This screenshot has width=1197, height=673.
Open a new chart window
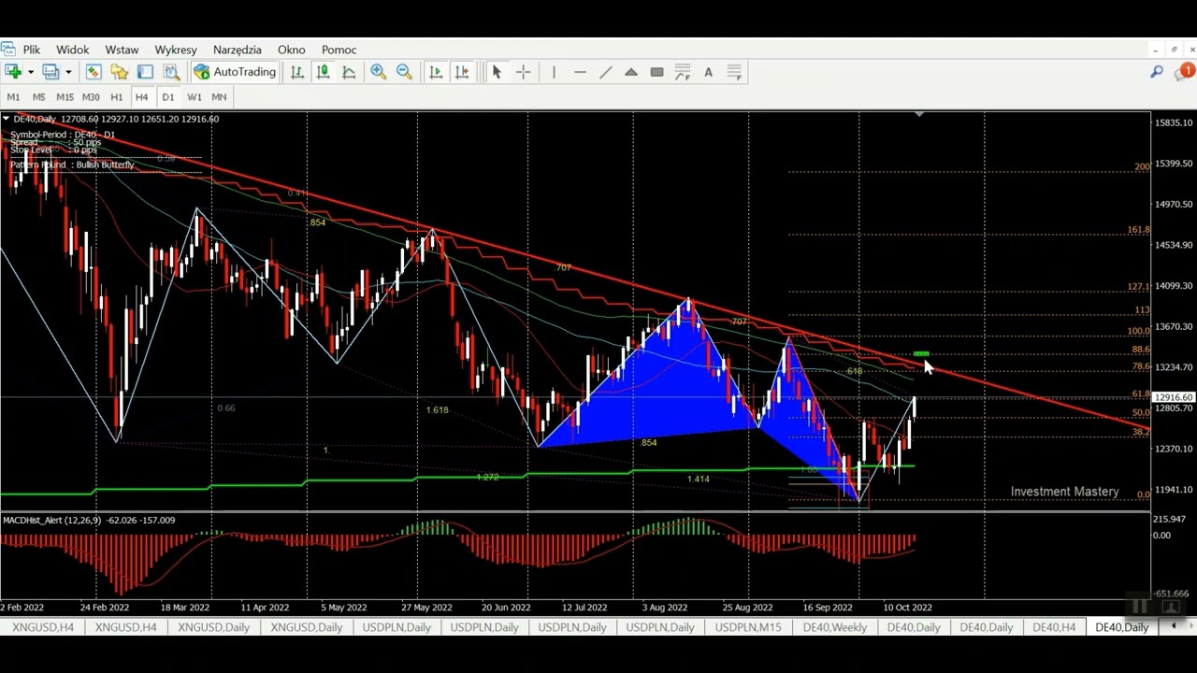12,72
